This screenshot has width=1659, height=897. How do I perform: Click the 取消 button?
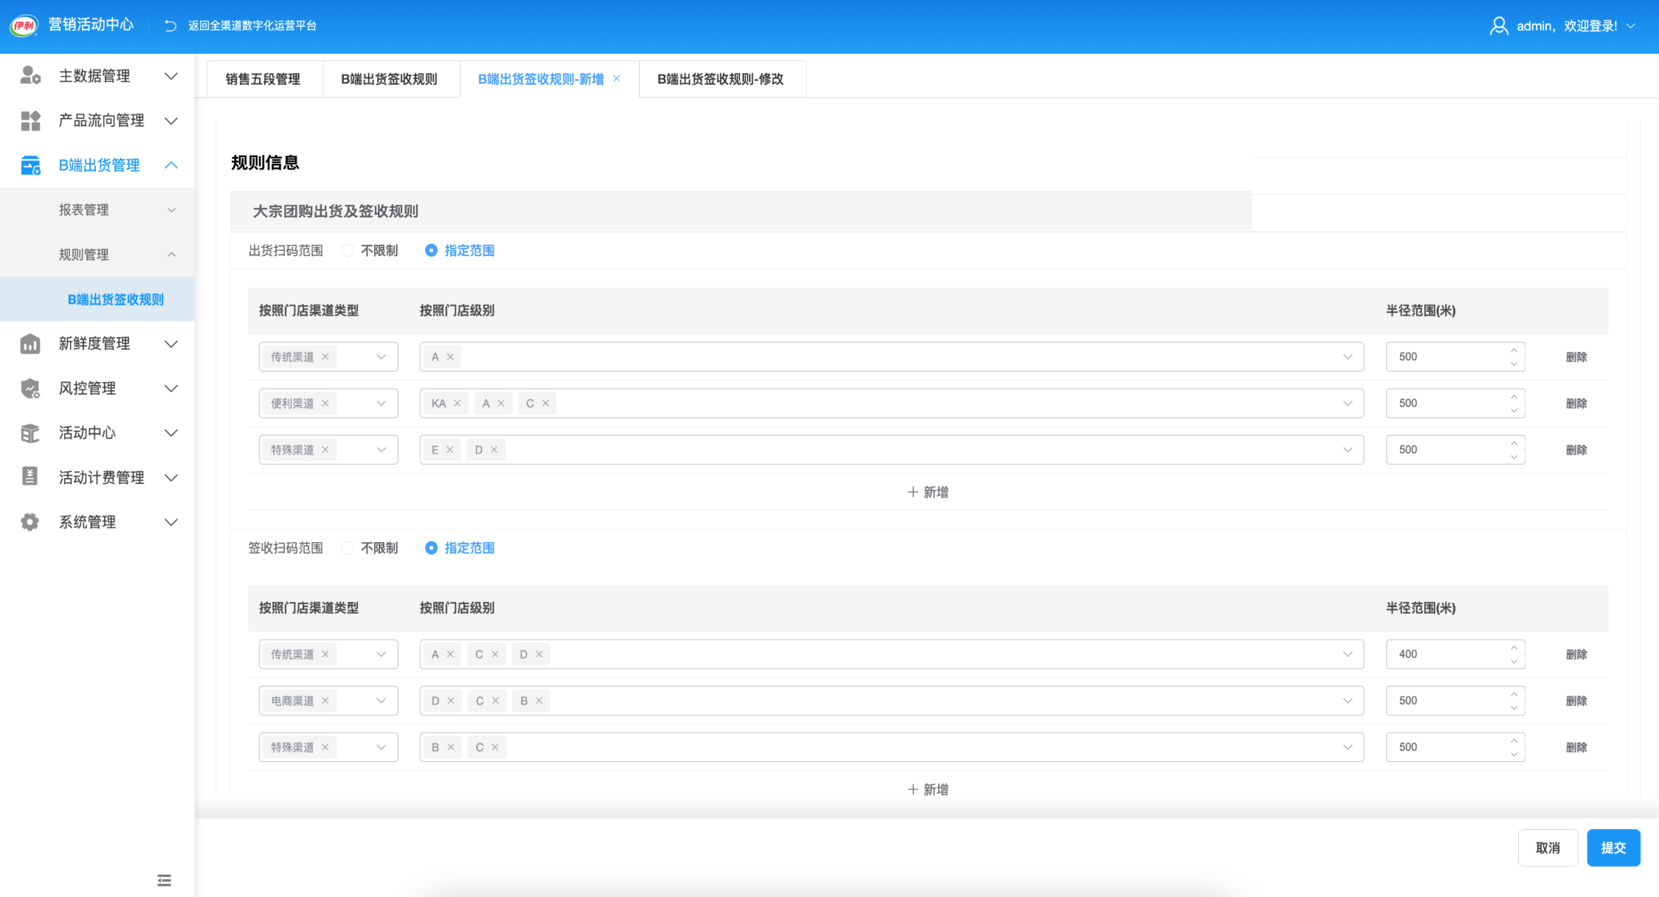pyautogui.click(x=1548, y=848)
